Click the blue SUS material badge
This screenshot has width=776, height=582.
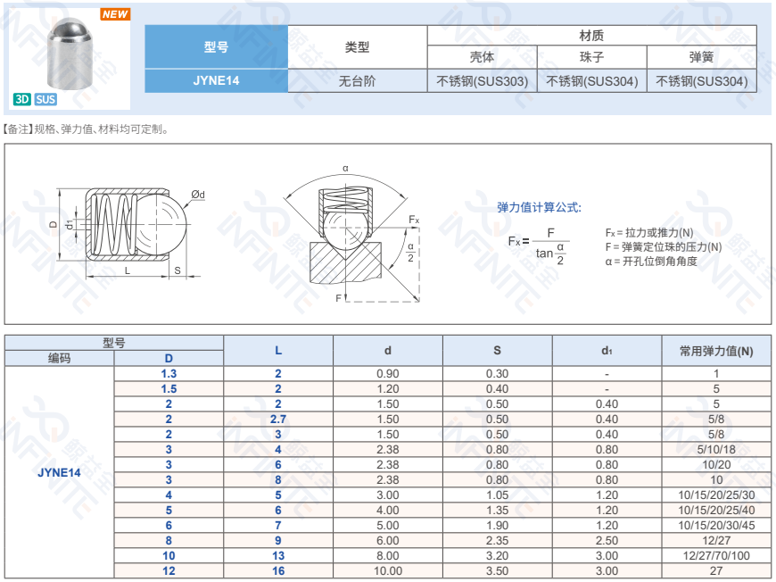pyautogui.click(x=45, y=99)
